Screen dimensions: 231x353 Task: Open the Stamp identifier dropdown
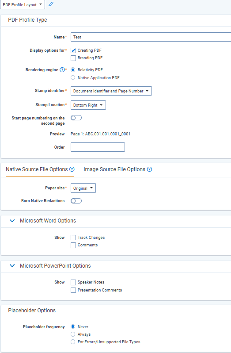click(111, 91)
